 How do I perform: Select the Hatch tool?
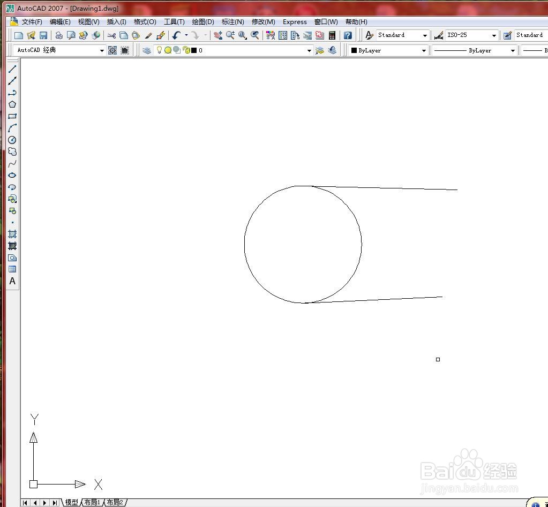12,234
